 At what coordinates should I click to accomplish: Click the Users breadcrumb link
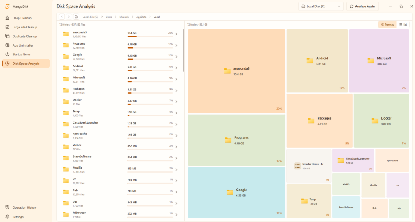click(109, 17)
